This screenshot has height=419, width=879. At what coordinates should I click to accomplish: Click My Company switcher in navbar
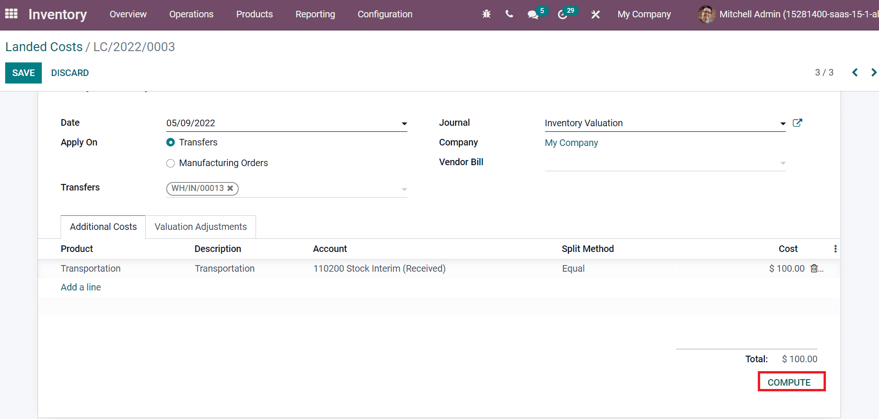point(644,14)
